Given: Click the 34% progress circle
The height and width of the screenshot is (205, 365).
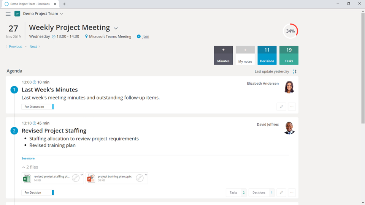Looking at the screenshot, I should pyautogui.click(x=290, y=31).
